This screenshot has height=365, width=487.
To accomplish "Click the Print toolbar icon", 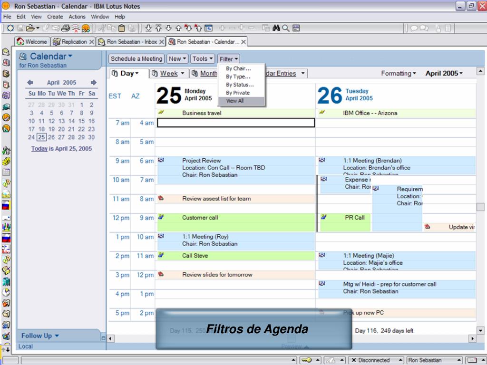I will [66, 28].
